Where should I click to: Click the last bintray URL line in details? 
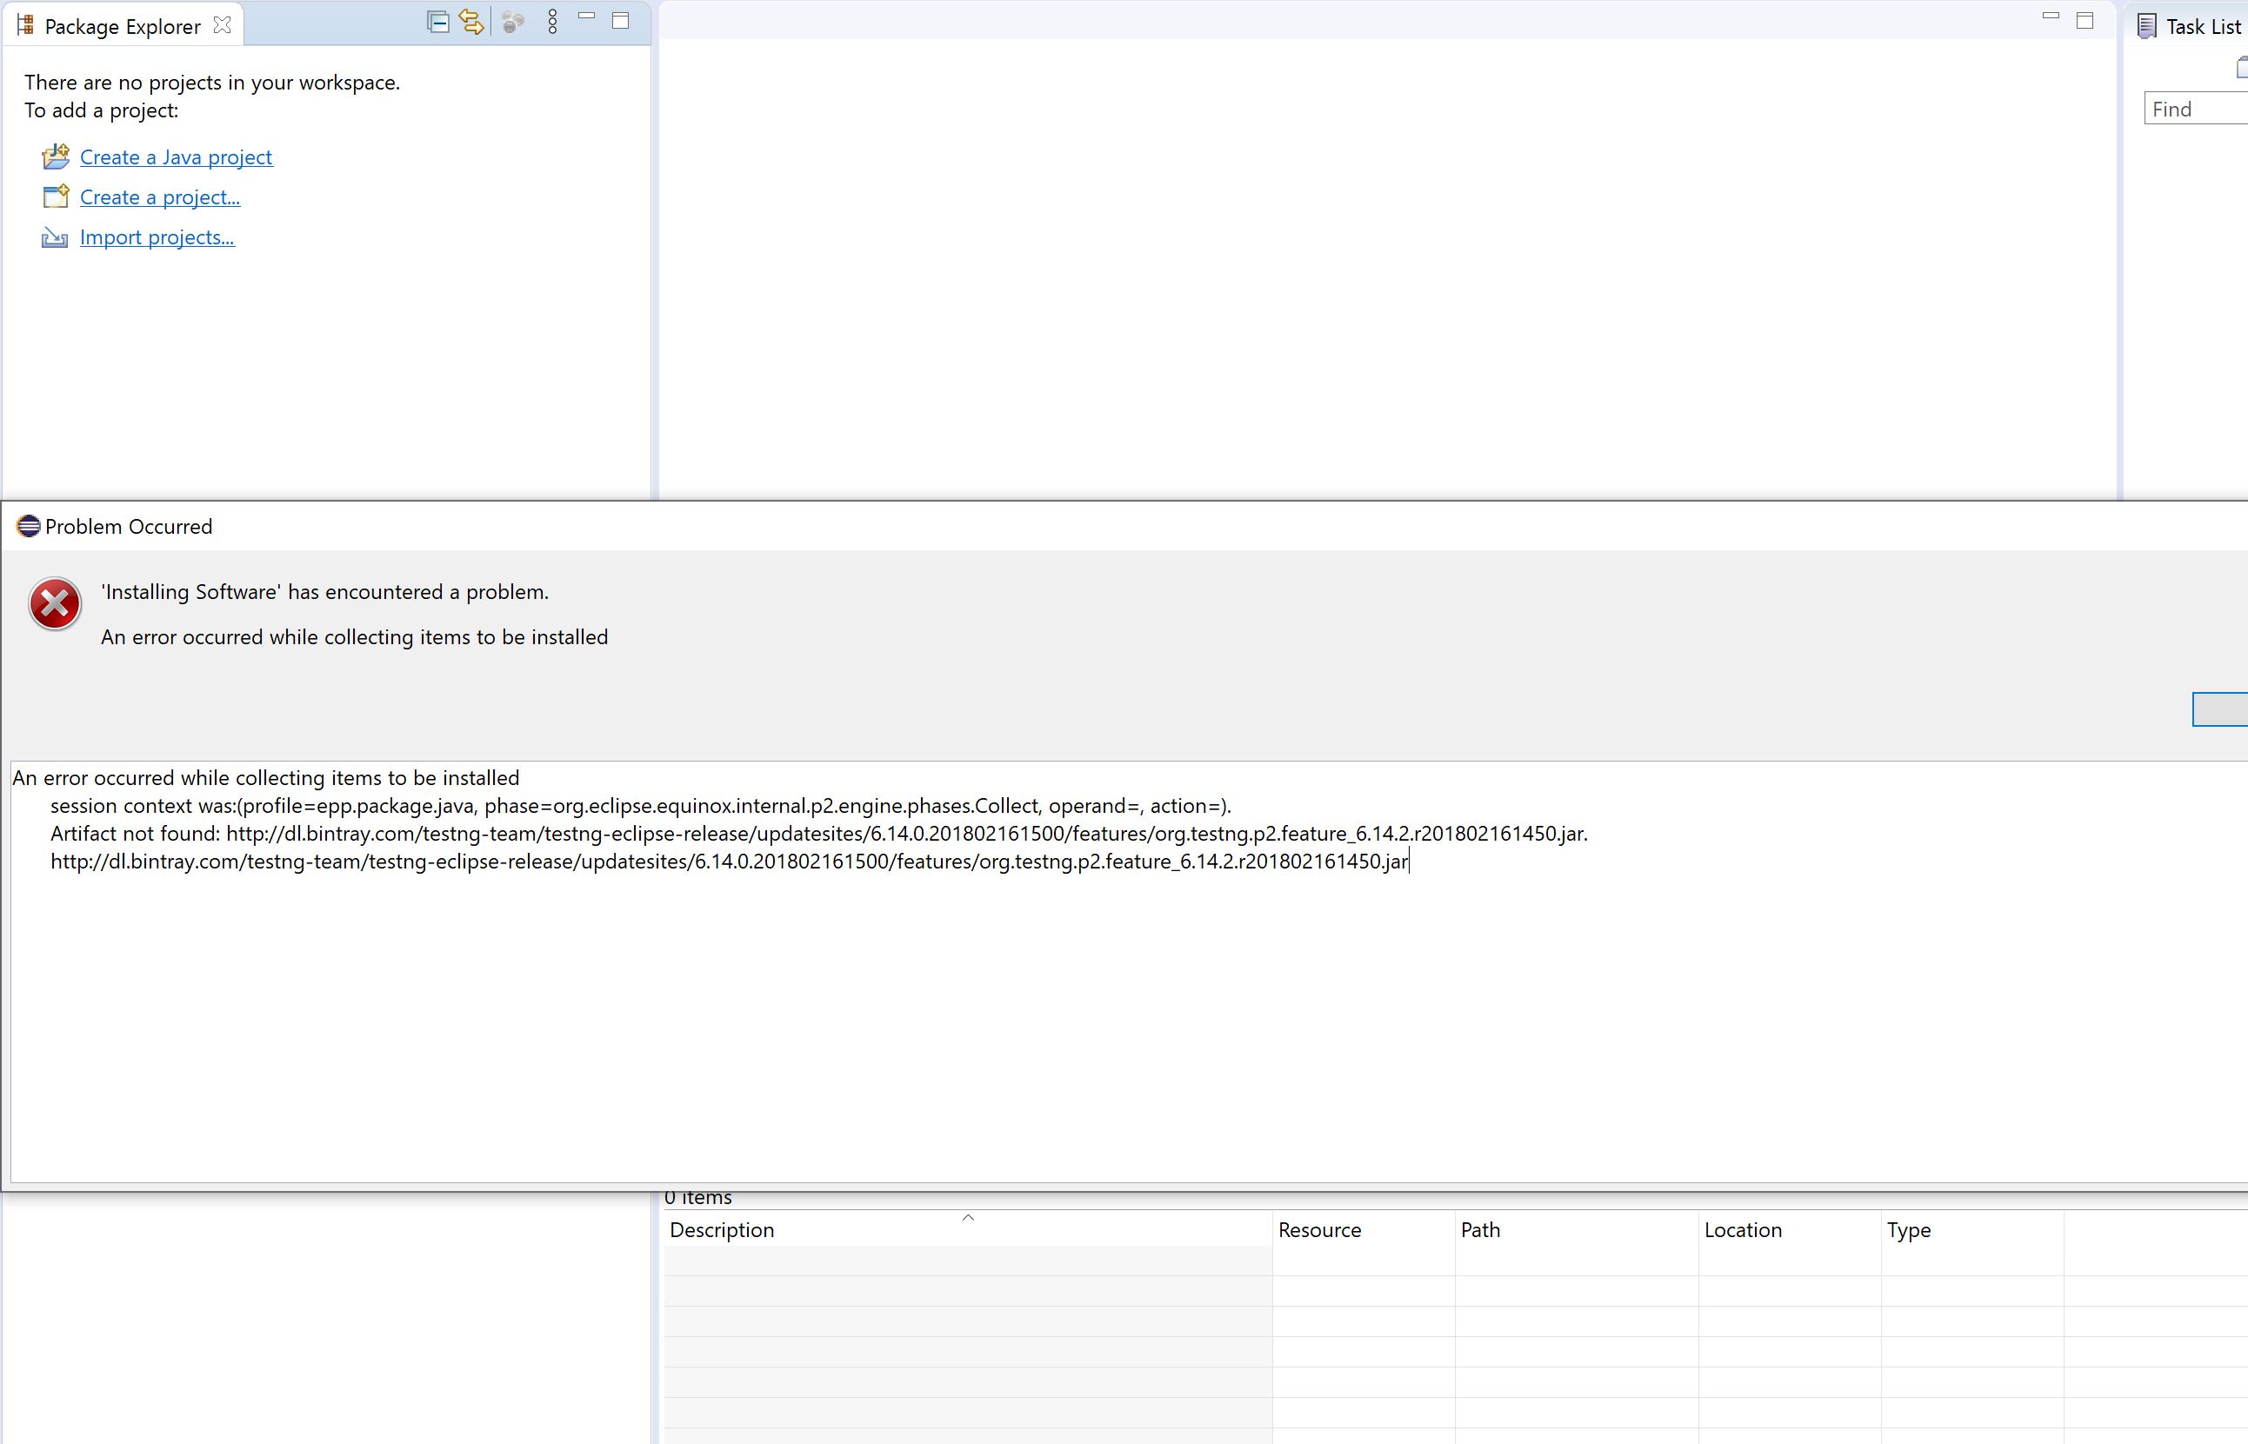tap(730, 862)
